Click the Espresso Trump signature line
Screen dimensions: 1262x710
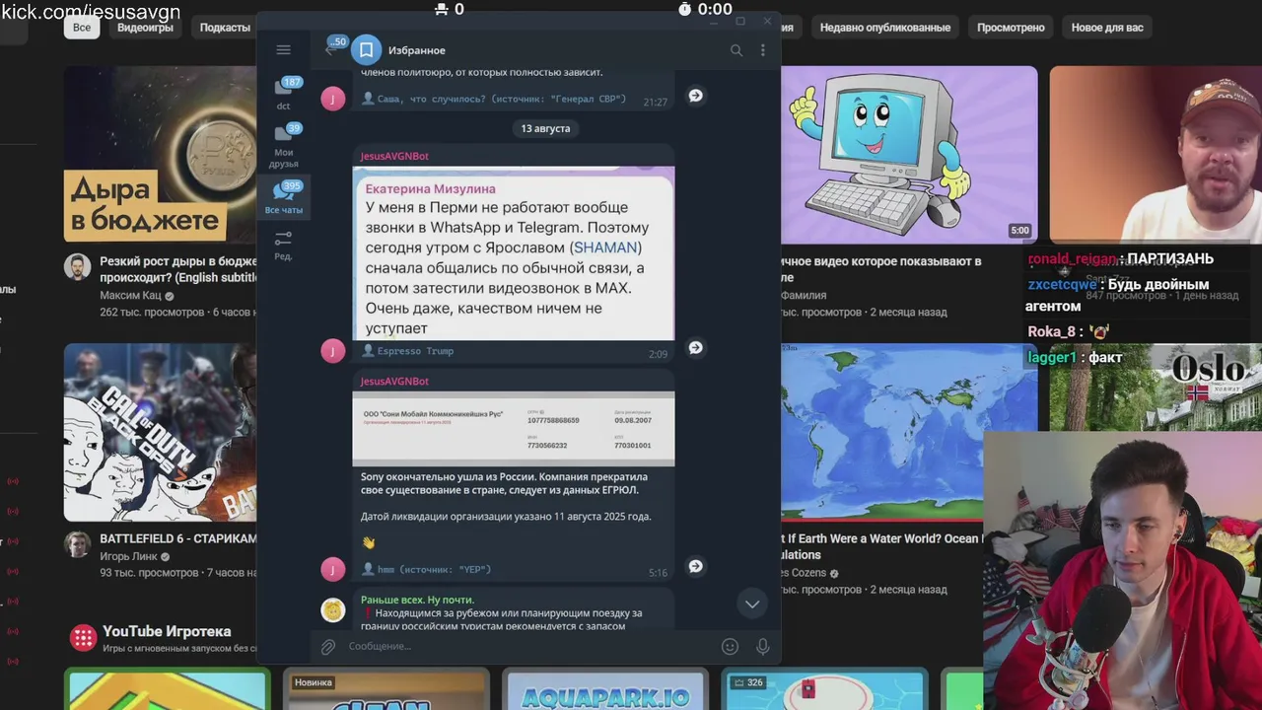point(415,351)
